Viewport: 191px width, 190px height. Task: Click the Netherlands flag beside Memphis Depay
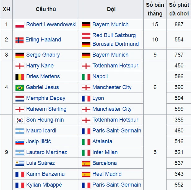click(x=20, y=98)
